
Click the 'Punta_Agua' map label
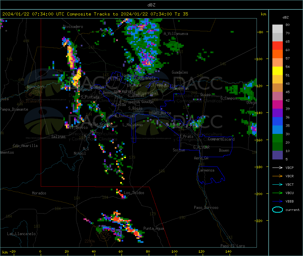tap(154, 228)
